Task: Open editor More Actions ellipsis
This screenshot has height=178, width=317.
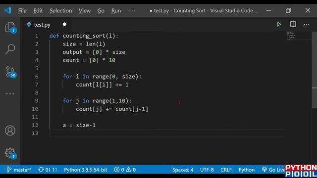Action: [x=307, y=24]
